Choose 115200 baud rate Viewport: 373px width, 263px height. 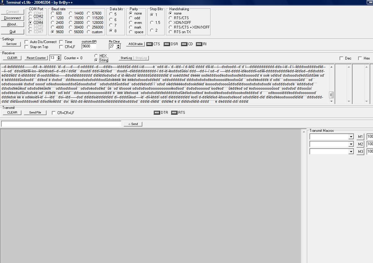pyautogui.click(x=89, y=18)
